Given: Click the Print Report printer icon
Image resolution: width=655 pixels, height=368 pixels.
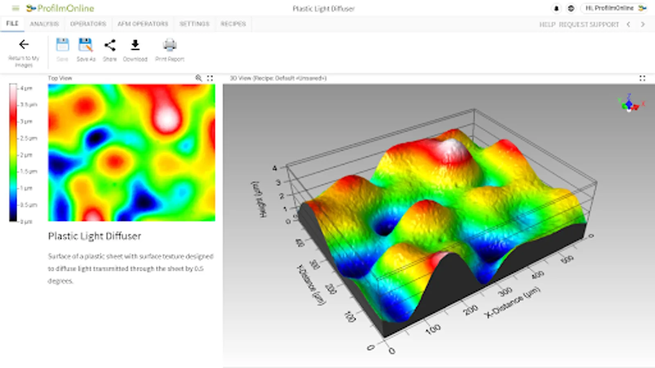Looking at the screenshot, I should click(169, 45).
